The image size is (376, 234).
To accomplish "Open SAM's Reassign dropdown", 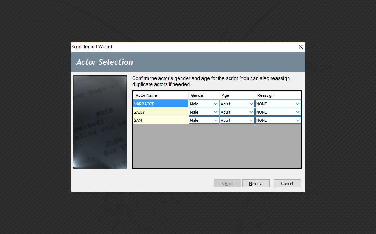I will click(x=298, y=120).
